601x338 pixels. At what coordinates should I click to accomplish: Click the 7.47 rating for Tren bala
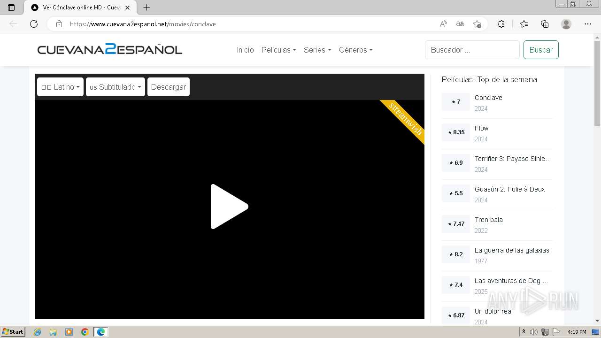tap(455, 224)
